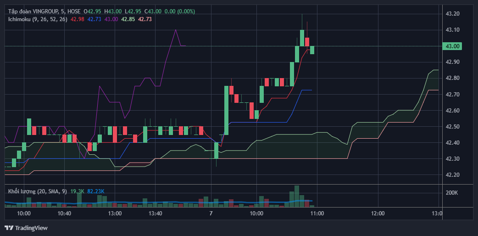Screen dimensions: 478x236
Task: Click the 11:00 time axis label
Action: (x=317, y=214)
